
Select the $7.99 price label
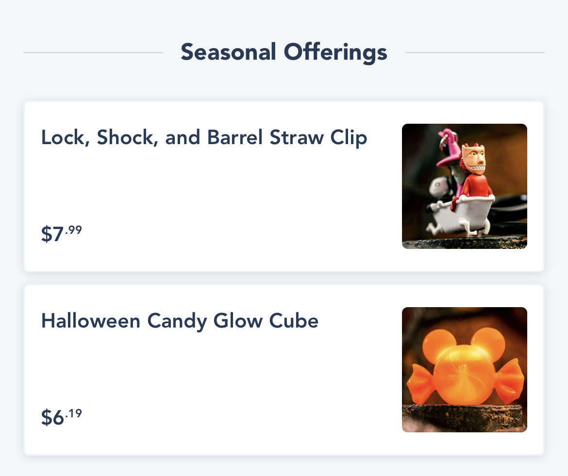62,234
